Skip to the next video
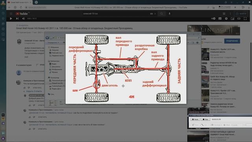This screenshot has height=142, width=252. click(17, 19)
